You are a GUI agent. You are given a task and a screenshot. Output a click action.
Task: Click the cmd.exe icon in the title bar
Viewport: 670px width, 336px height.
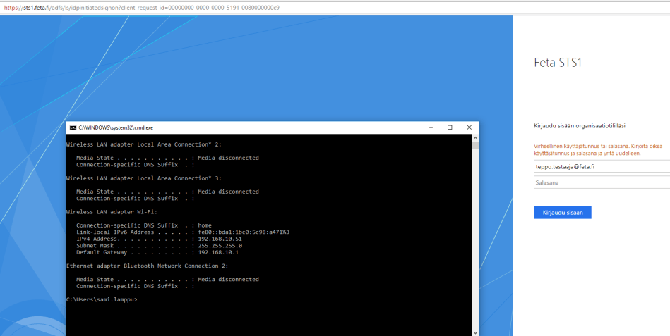click(72, 127)
